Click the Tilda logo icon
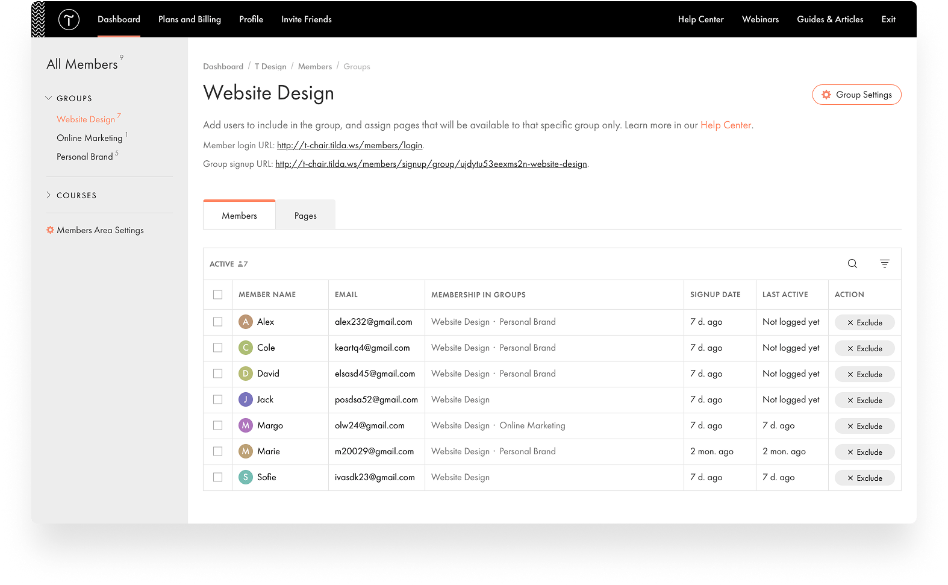Screen dimensions: 948x585 pos(69,20)
